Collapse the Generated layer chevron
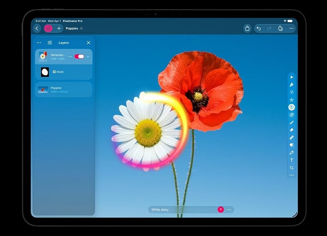The image size is (327, 236). 88,57
